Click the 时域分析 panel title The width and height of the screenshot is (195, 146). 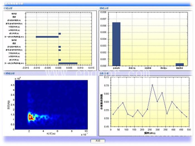pos(8,8)
